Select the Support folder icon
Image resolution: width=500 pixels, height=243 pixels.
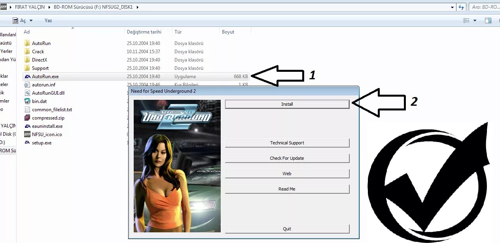(x=27, y=68)
